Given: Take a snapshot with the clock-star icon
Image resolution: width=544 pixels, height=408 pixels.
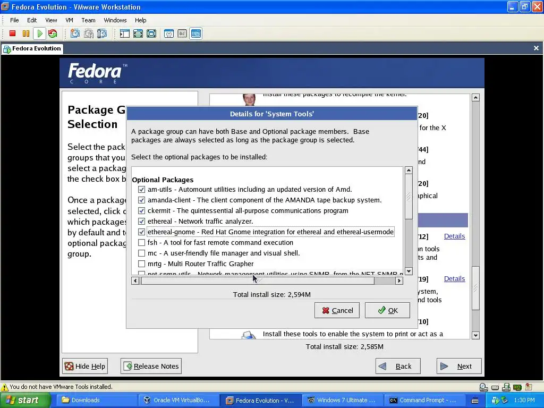Looking at the screenshot, I should 75,33.
